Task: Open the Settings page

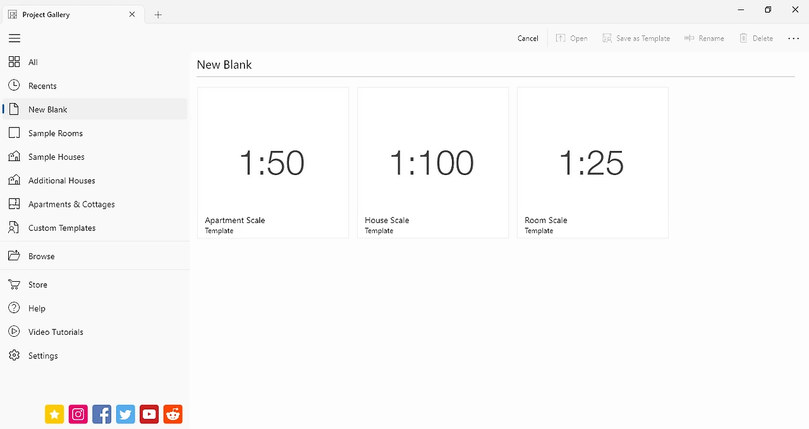Action: 95,356
